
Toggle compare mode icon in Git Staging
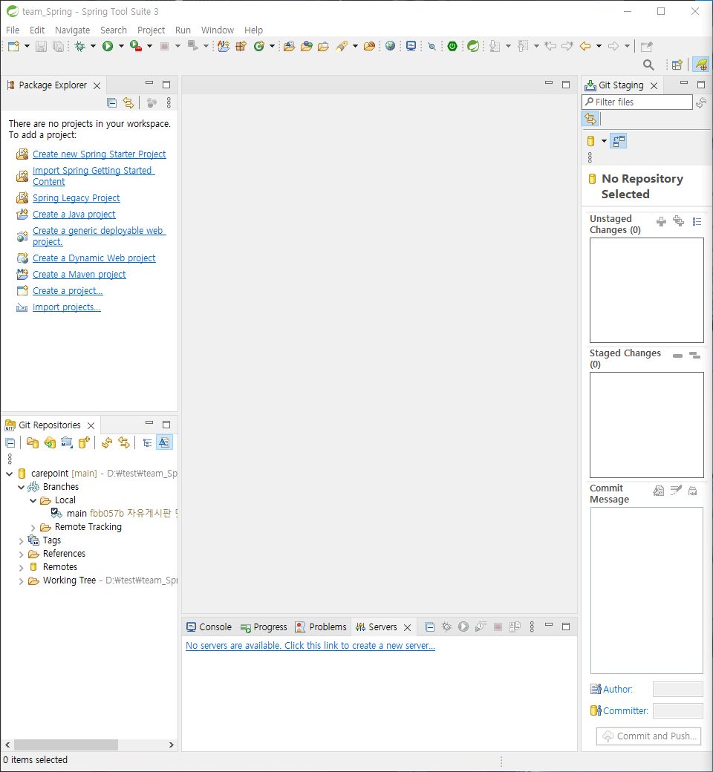619,141
